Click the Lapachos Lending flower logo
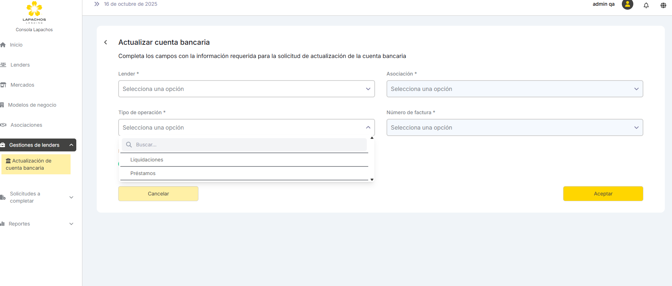 pos(34,9)
